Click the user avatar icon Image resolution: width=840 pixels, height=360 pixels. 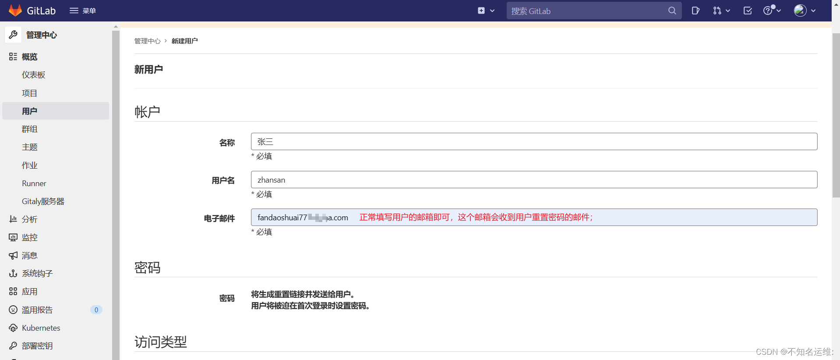800,11
